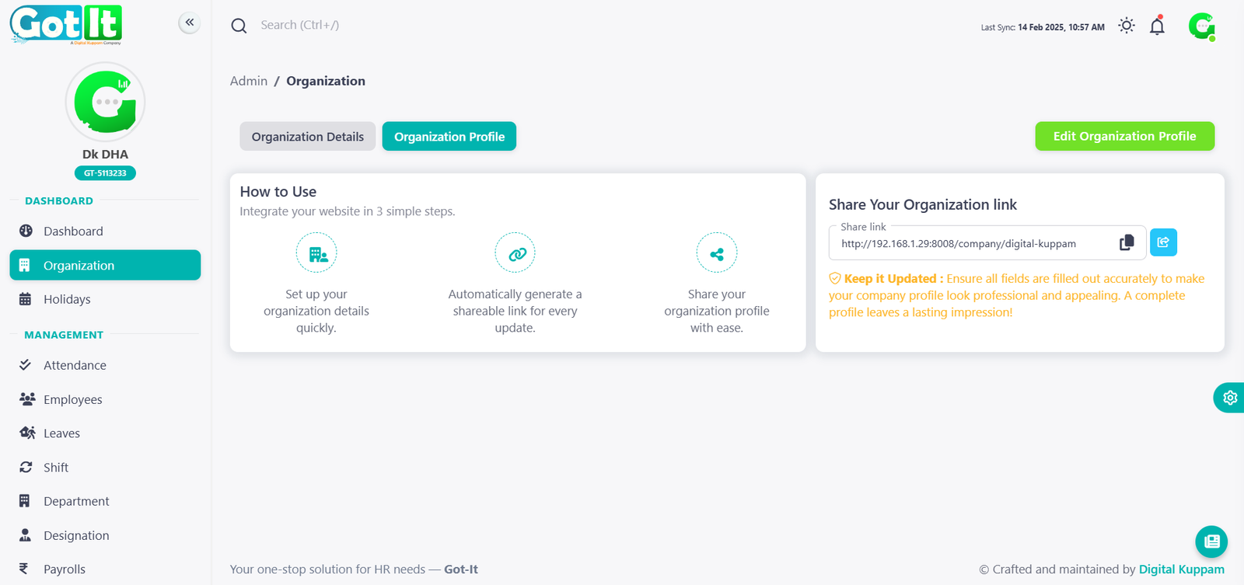Collapse the sidebar with double-chevron button
The image size is (1244, 585).
190,23
